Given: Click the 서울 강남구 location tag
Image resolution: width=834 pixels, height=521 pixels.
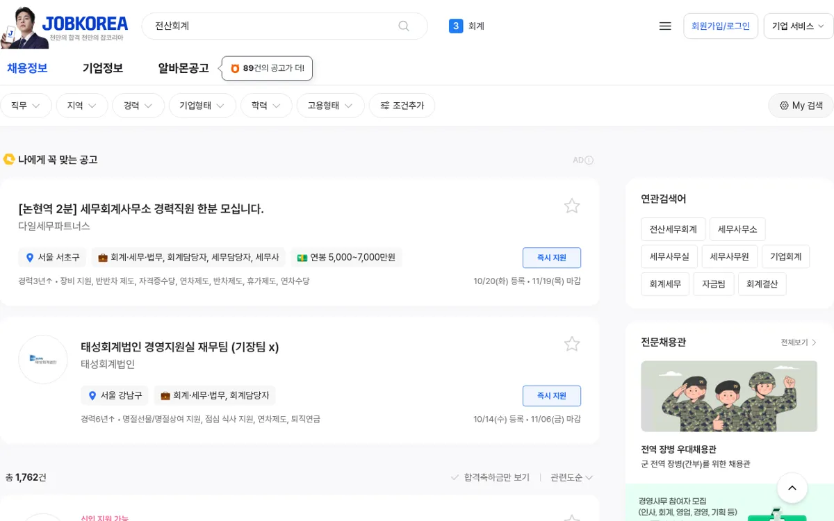Looking at the screenshot, I should pos(115,395).
